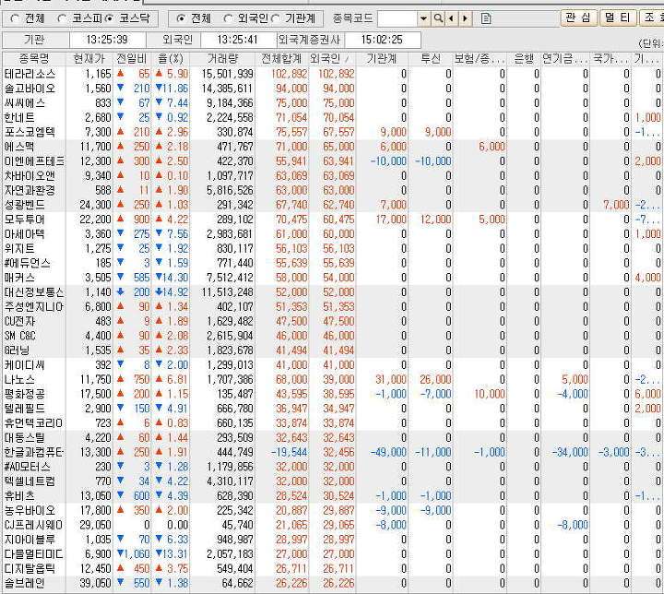Select the 텔레필드 stock row name
This screenshot has width=664, height=594.
25,409
